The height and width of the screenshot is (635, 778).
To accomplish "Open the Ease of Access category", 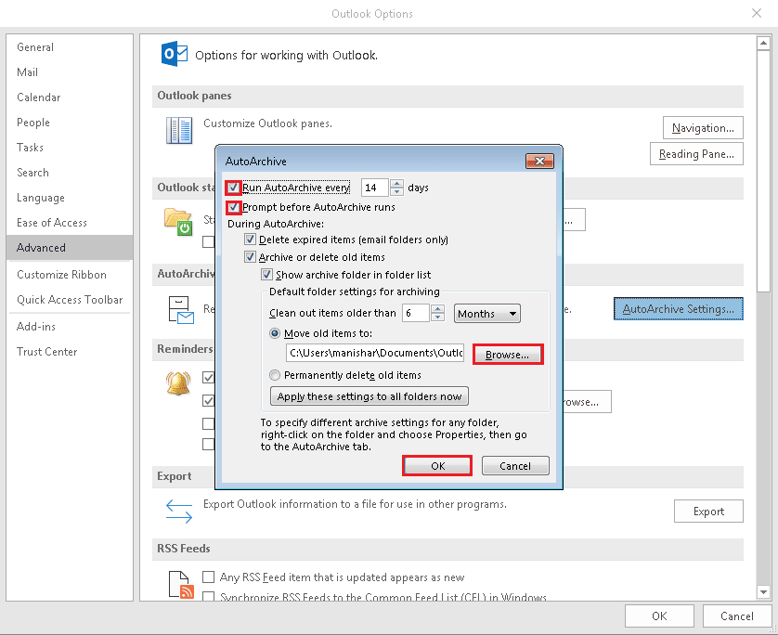I will click(x=70, y=223).
